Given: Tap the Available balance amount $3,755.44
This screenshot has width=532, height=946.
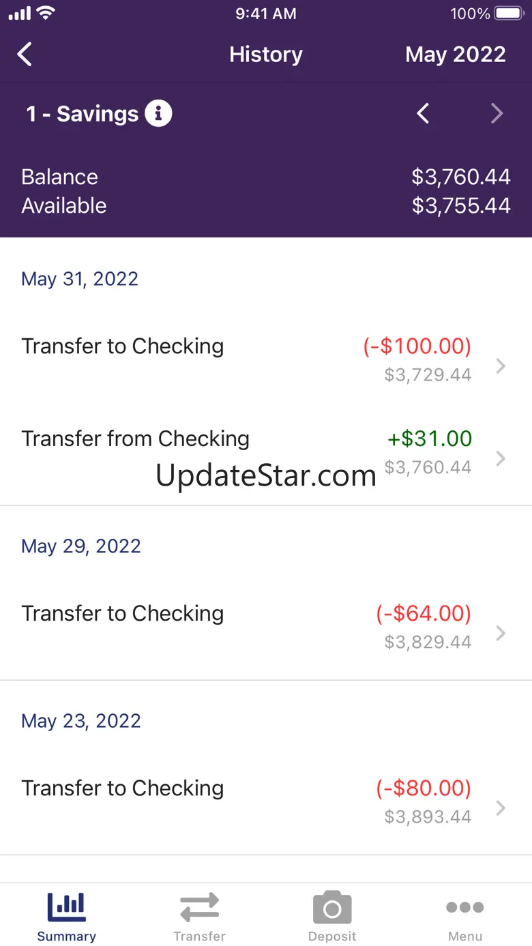Looking at the screenshot, I should tap(461, 206).
